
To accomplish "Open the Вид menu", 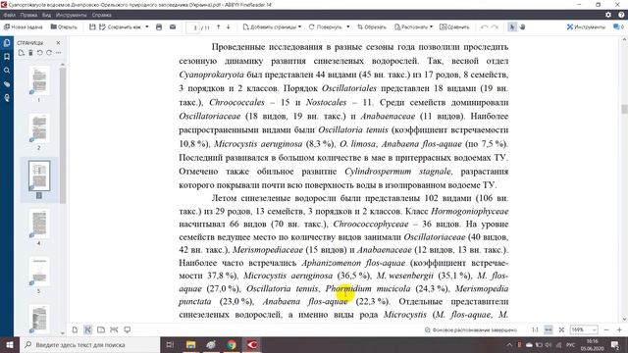I will [46, 15].
